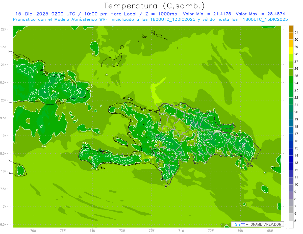Image resolution: width=303 pixels, height=234 pixels.
Task: Click the 69W longitude label
Action: [x=240, y=230]
